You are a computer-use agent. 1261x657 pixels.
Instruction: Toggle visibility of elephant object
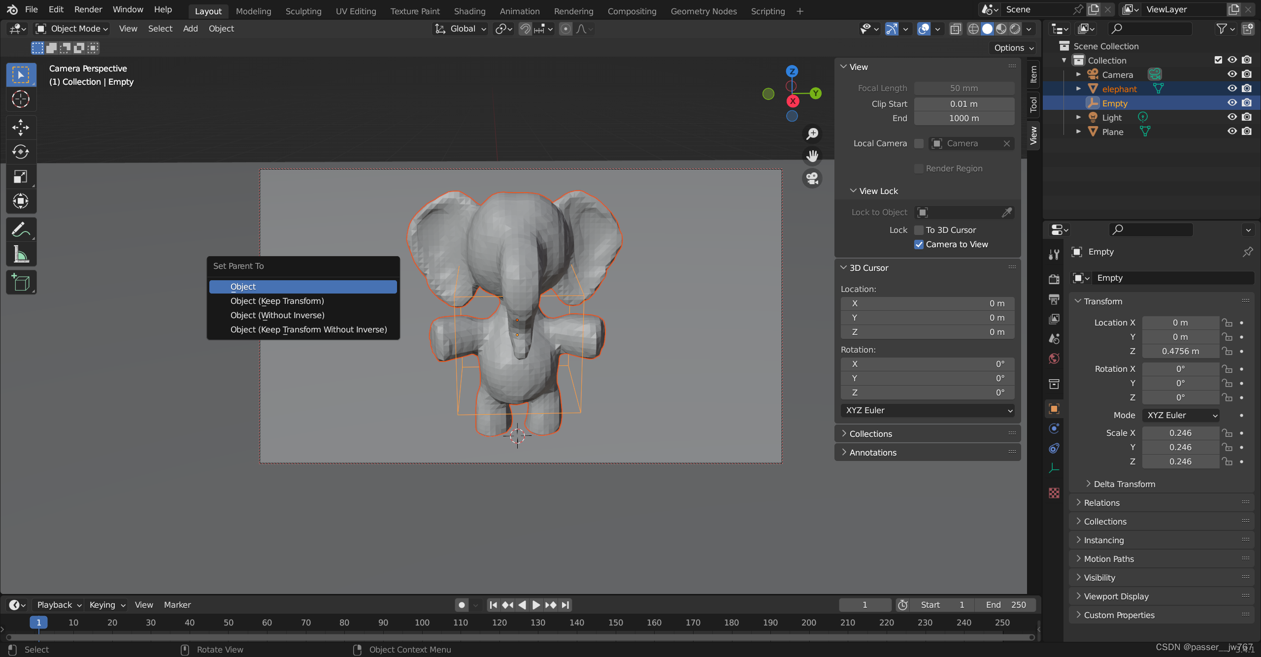pos(1232,89)
